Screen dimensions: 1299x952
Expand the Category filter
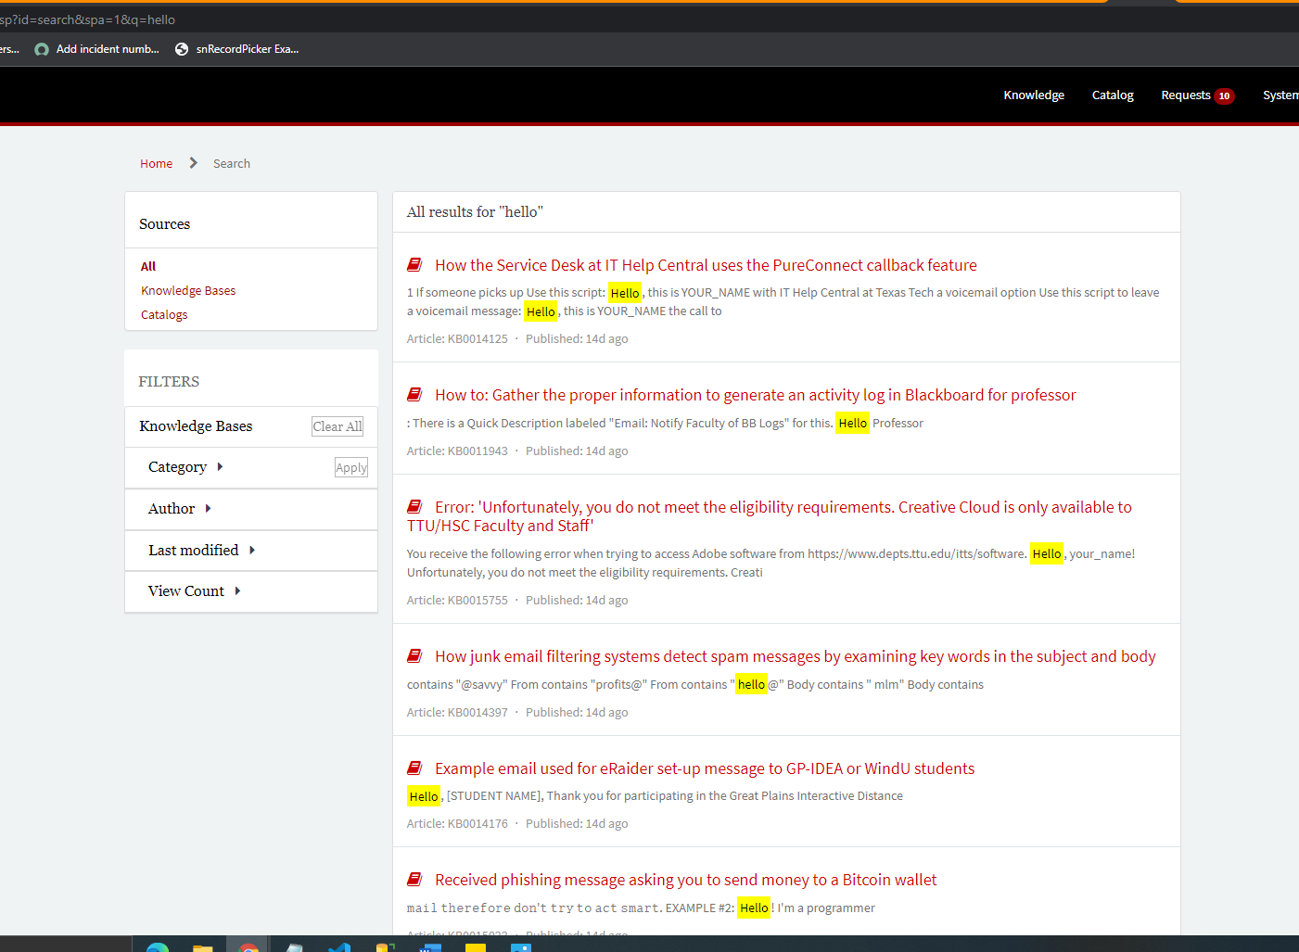pyautogui.click(x=185, y=467)
